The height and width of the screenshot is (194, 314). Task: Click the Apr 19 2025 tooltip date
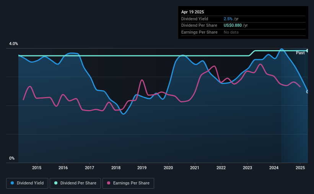click(192, 12)
